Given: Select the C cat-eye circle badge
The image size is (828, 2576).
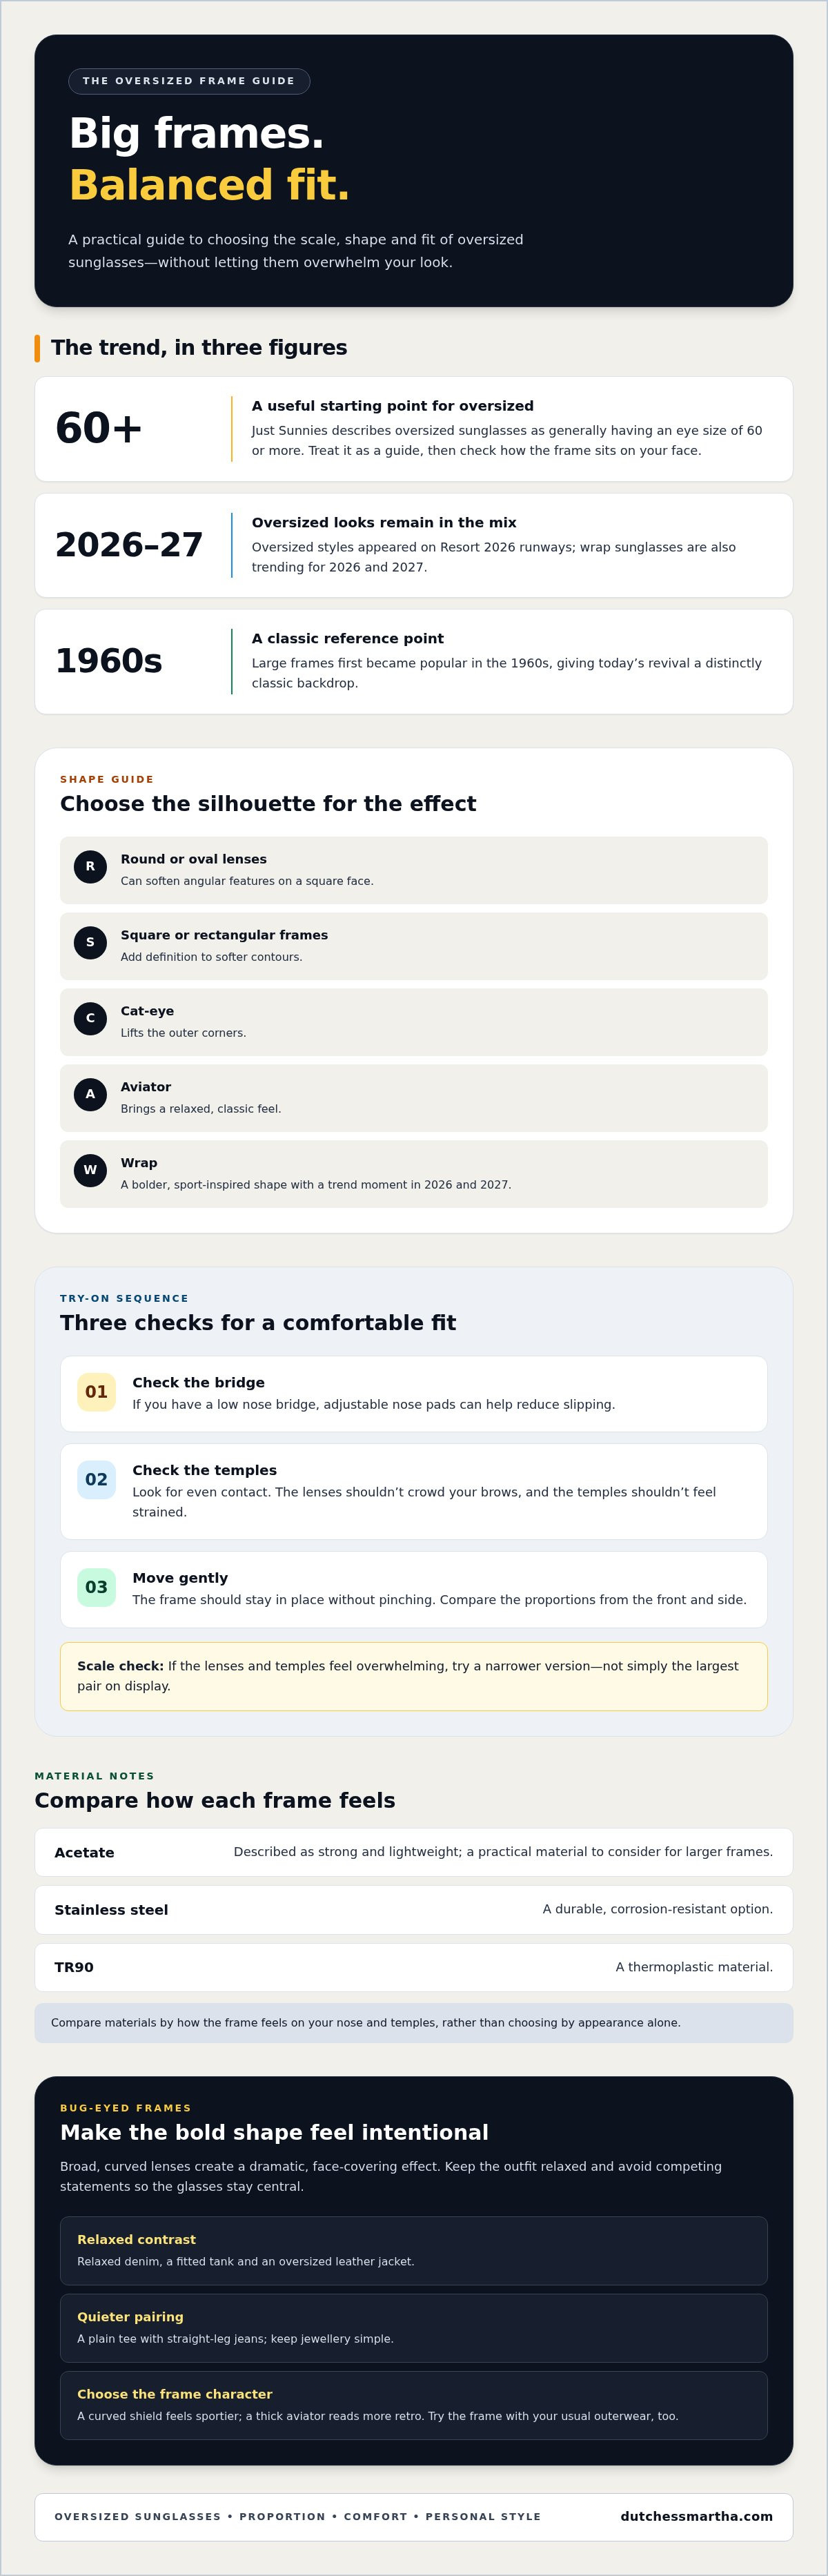Looking at the screenshot, I should (90, 1018).
